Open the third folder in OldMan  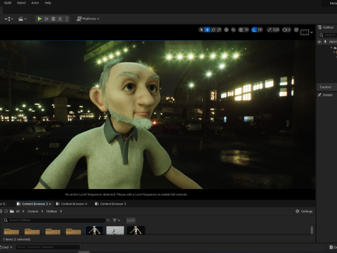coord(53,231)
